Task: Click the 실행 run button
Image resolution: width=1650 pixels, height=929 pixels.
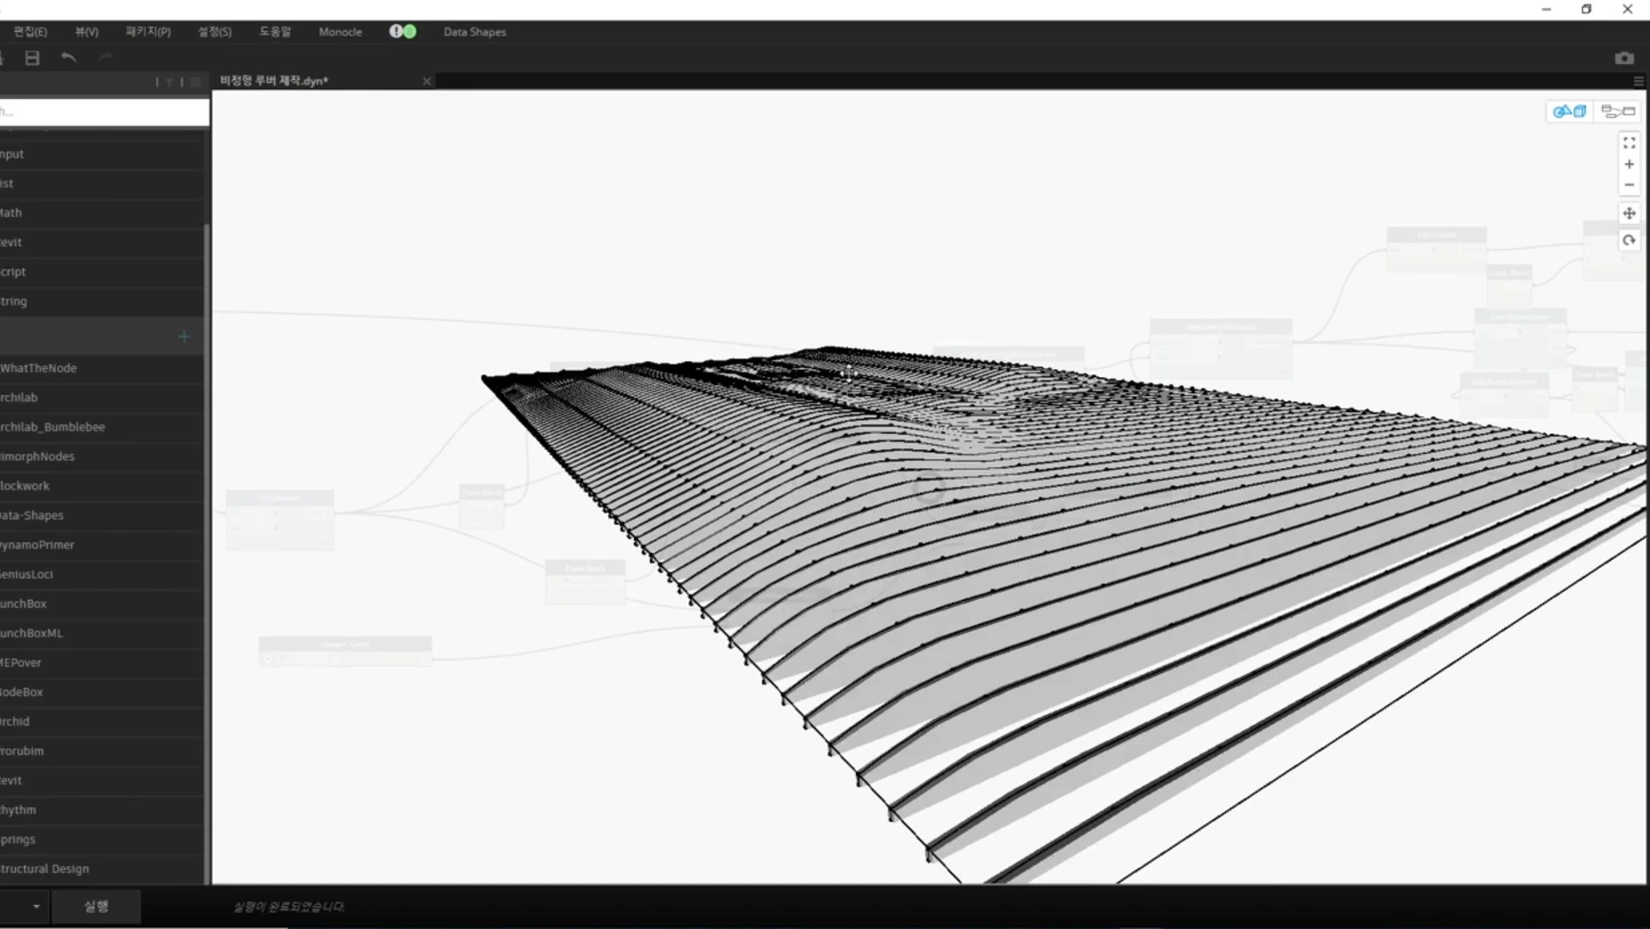Action: tap(96, 906)
